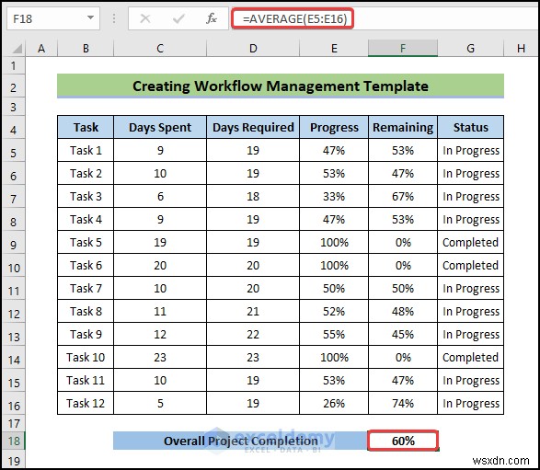Click the title cell Creating Workflow Management Template
Image resolution: width=540 pixels, height=470 pixels.
coord(281,86)
